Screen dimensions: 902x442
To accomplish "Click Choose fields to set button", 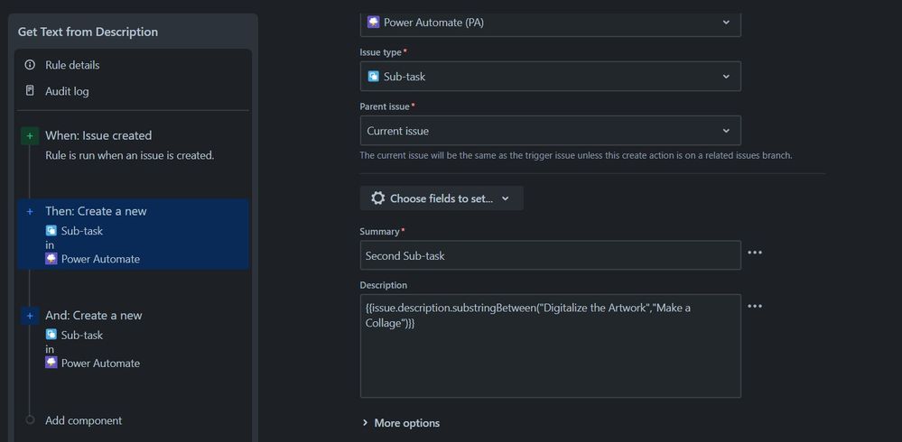I will (442, 198).
